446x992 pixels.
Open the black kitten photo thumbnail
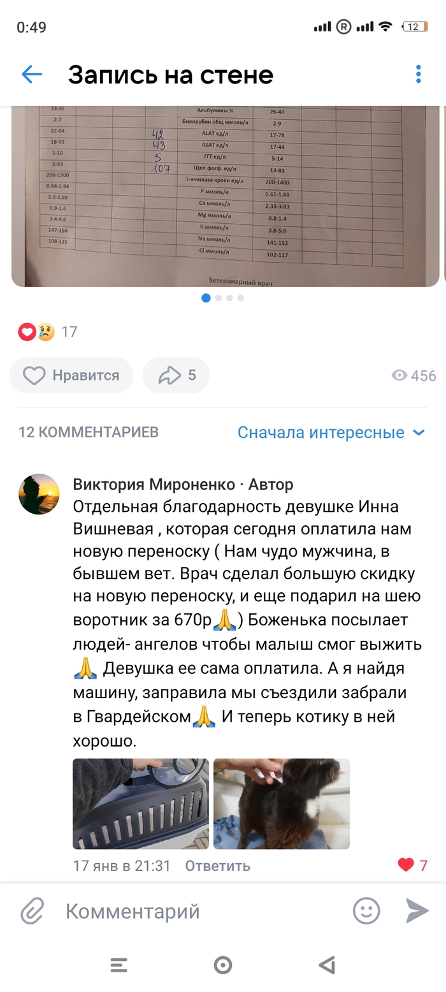pyautogui.click(x=282, y=803)
